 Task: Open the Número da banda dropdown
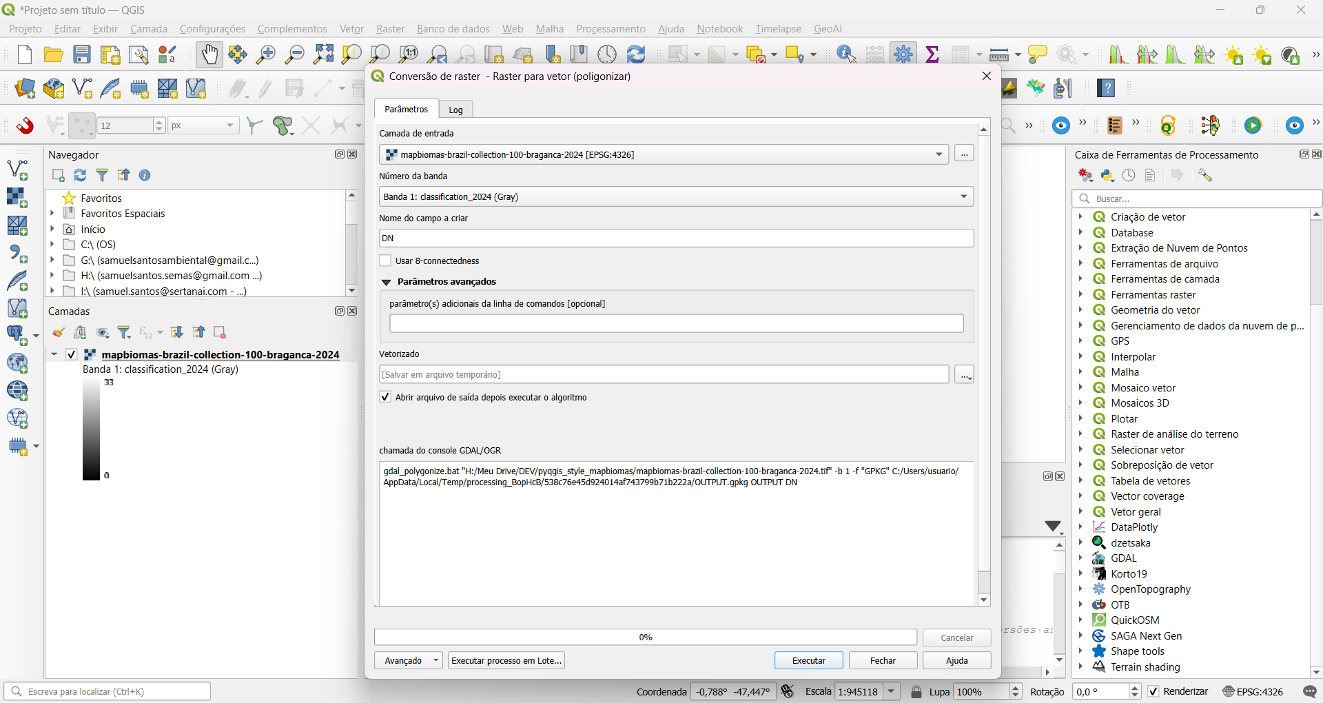[676, 196]
